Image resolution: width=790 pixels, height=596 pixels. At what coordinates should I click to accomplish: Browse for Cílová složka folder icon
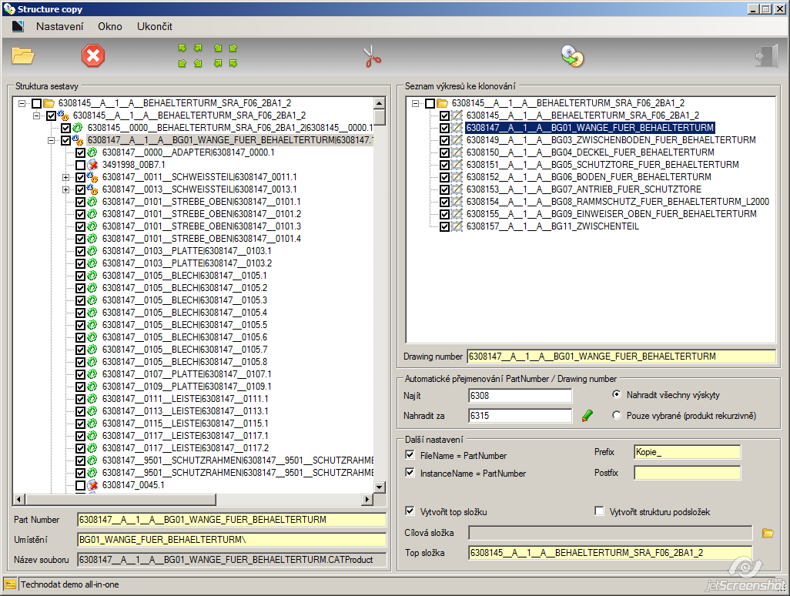click(x=768, y=533)
